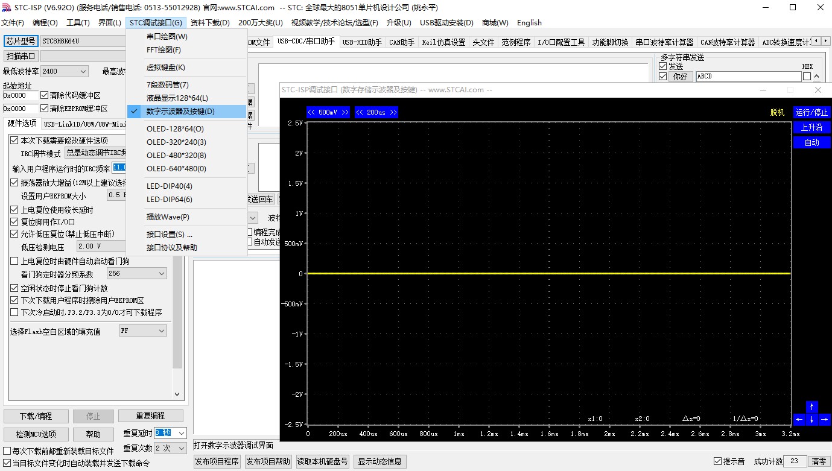Toggle 空闲状态时停止看门狗计数
Viewport: 832px width, 471px height.
(14, 288)
